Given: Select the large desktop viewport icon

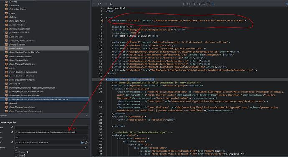Looking at the screenshot, I should coord(208,4).
